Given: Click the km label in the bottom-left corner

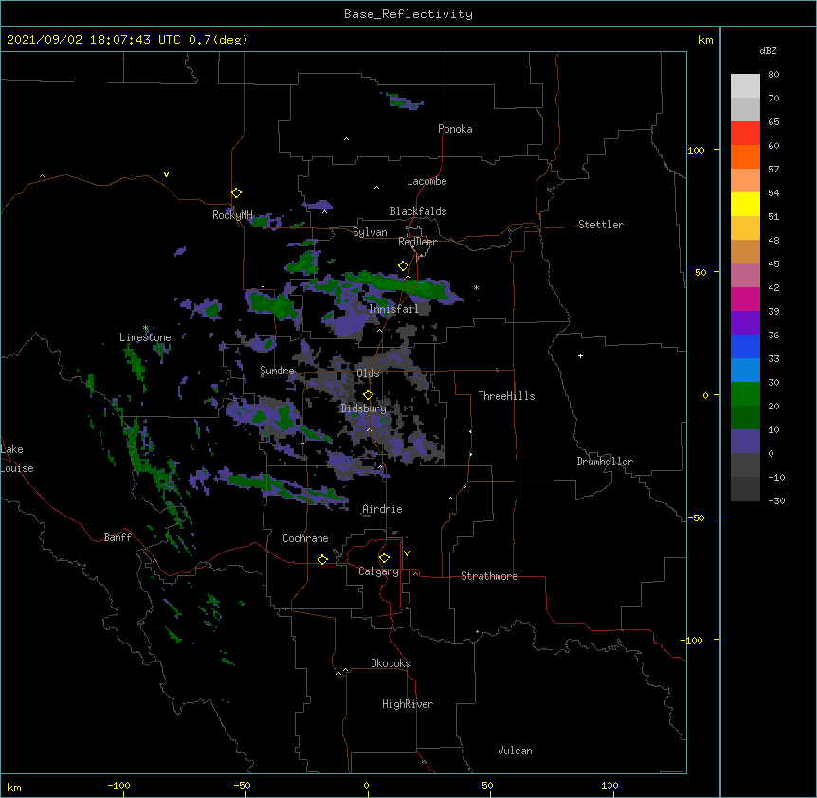Looking at the screenshot, I should point(14,787).
